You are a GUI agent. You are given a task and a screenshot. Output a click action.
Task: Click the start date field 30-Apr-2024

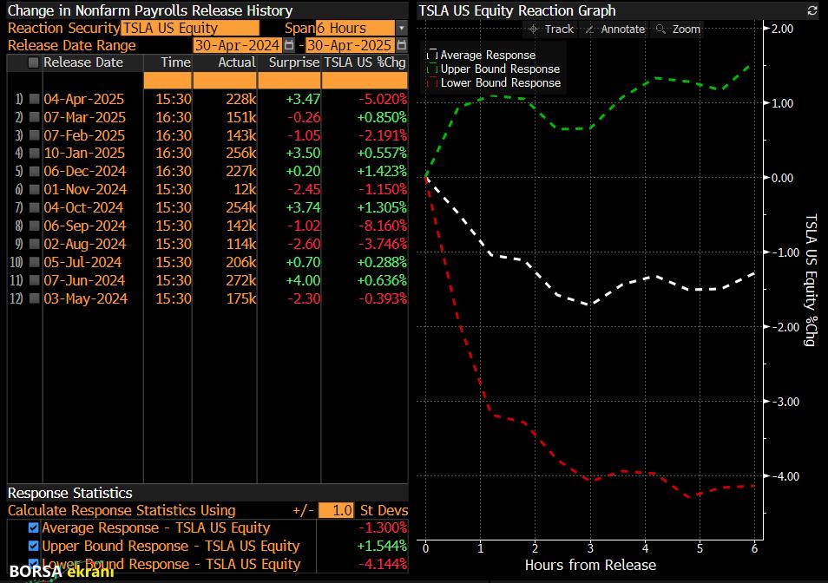coord(237,45)
